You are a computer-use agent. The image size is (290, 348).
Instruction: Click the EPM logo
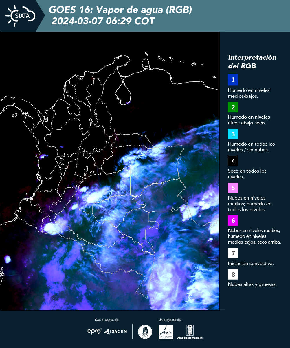95,331
